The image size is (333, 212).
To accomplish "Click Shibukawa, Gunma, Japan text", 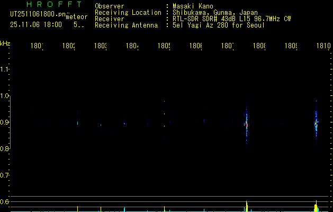I will [215, 13].
